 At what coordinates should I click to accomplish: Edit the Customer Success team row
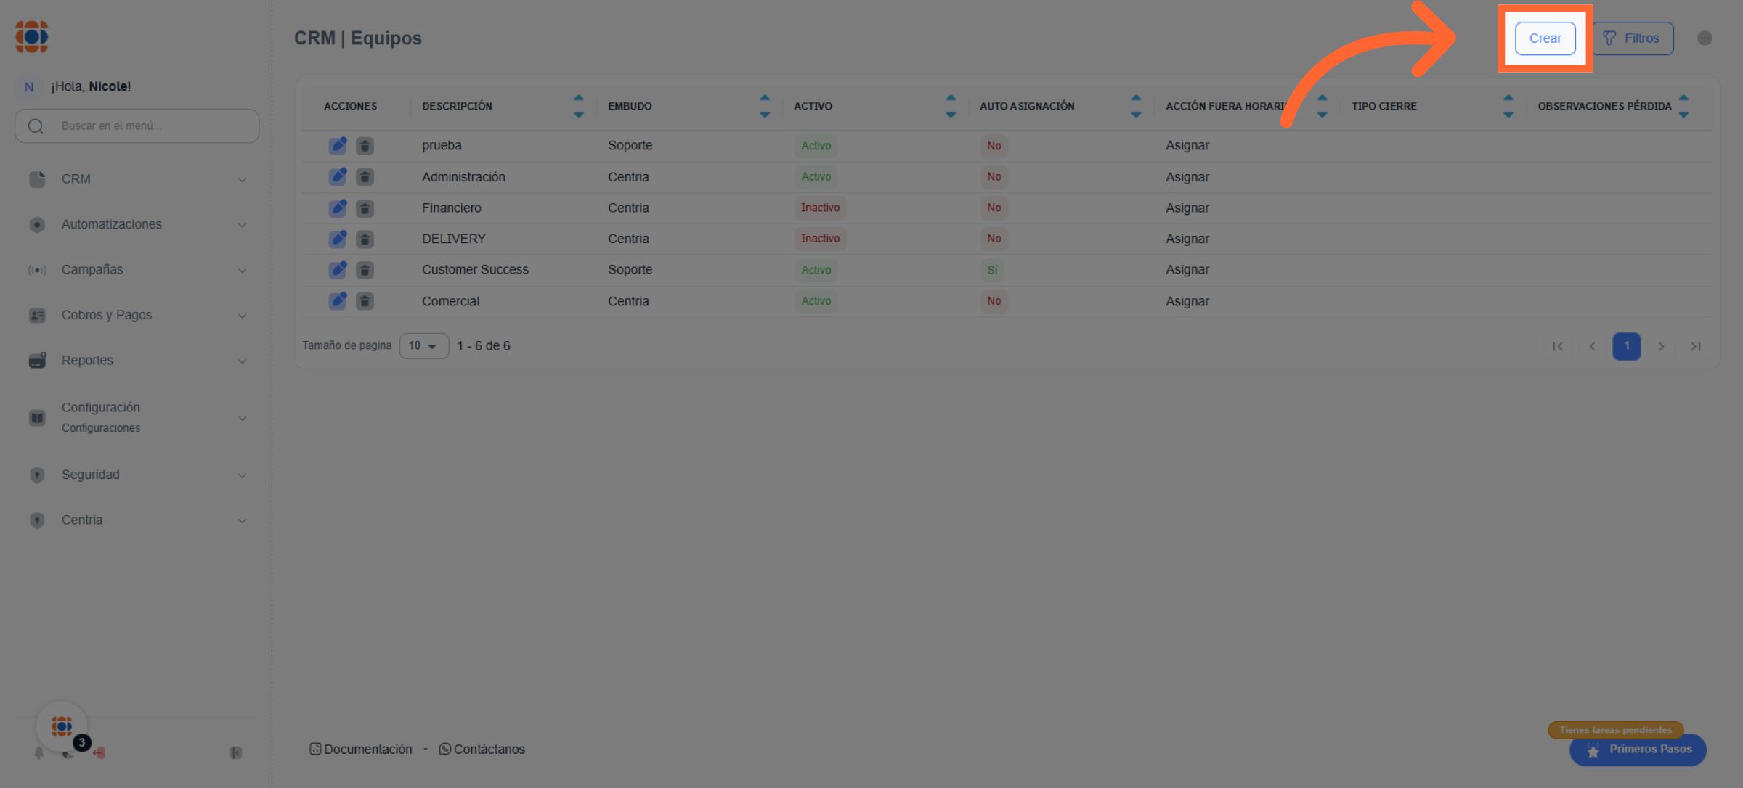338,270
